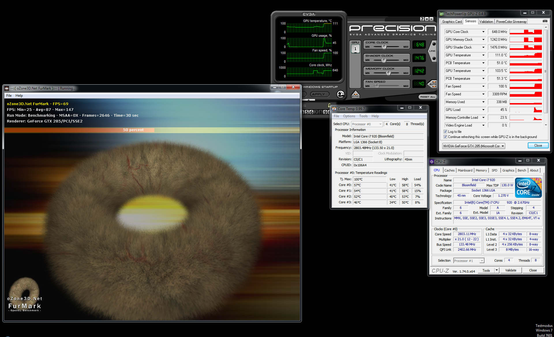Click the CPU-Z Validate button
Image resolution: width=554 pixels, height=337 pixels.
(x=510, y=271)
